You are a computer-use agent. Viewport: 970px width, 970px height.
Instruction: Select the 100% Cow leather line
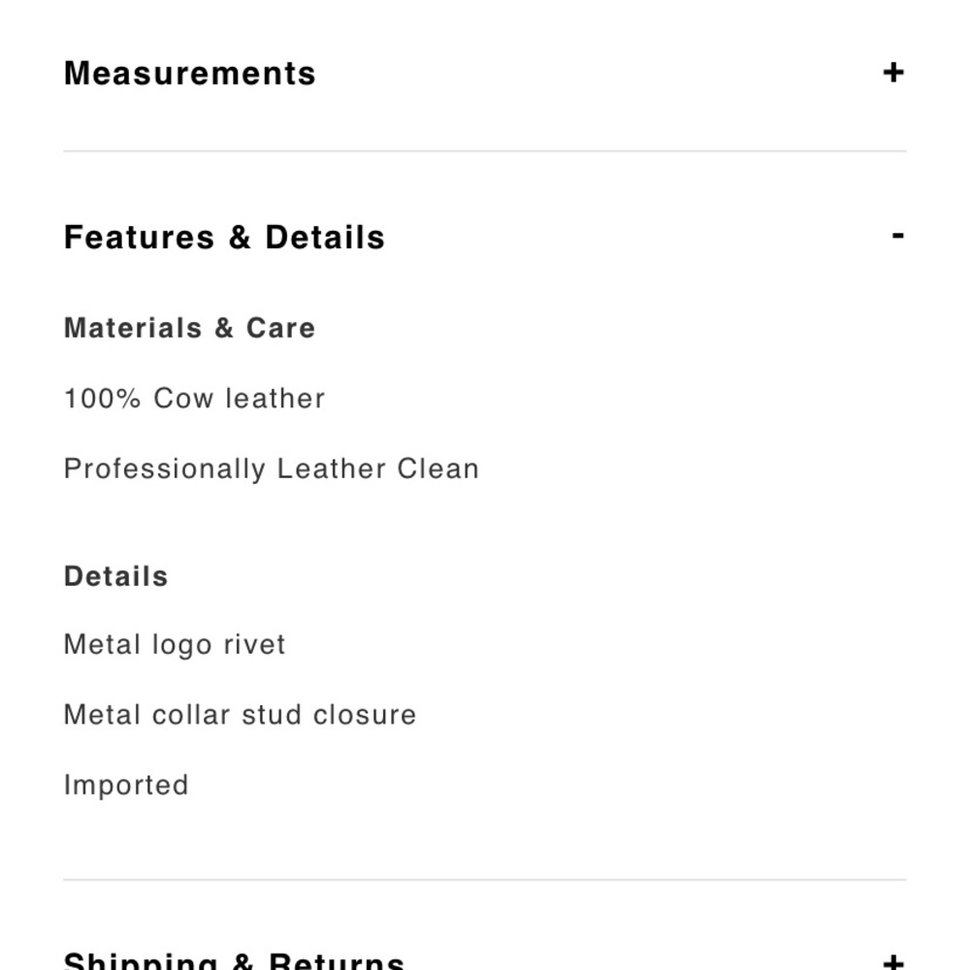[x=194, y=399]
